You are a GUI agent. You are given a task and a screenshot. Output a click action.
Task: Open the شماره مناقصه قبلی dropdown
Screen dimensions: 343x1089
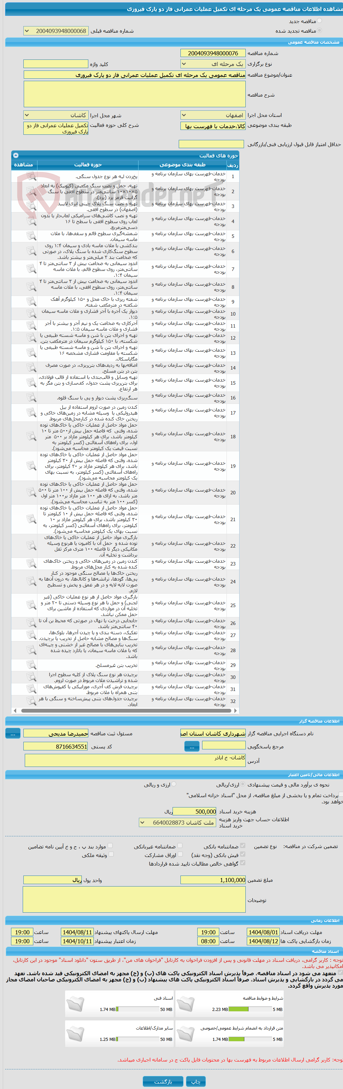tap(56, 31)
